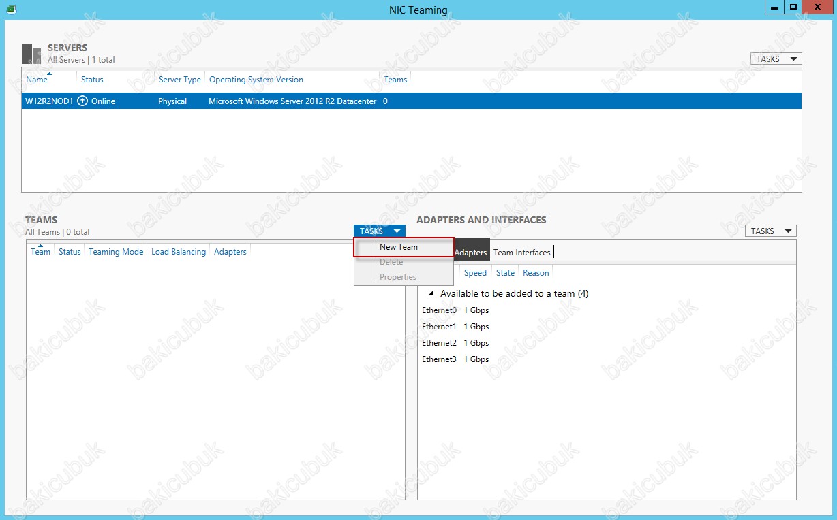
Task: Sort teams list by Load Balancing column
Action: [x=179, y=252]
